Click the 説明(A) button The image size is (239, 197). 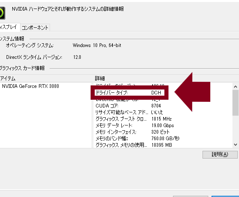(220, 154)
